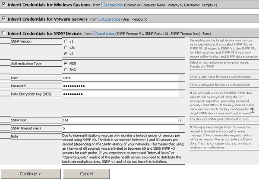Focus the Password input field
Screen dimensions: 259x179
[120, 86]
